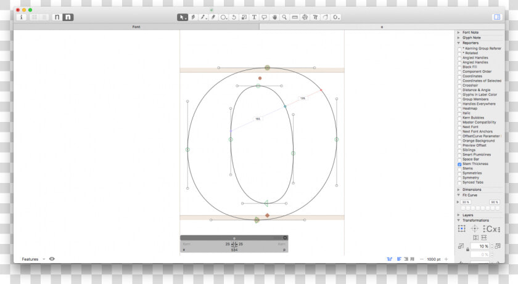
Task: Enable the Black Fill reporter
Action: [459, 67]
